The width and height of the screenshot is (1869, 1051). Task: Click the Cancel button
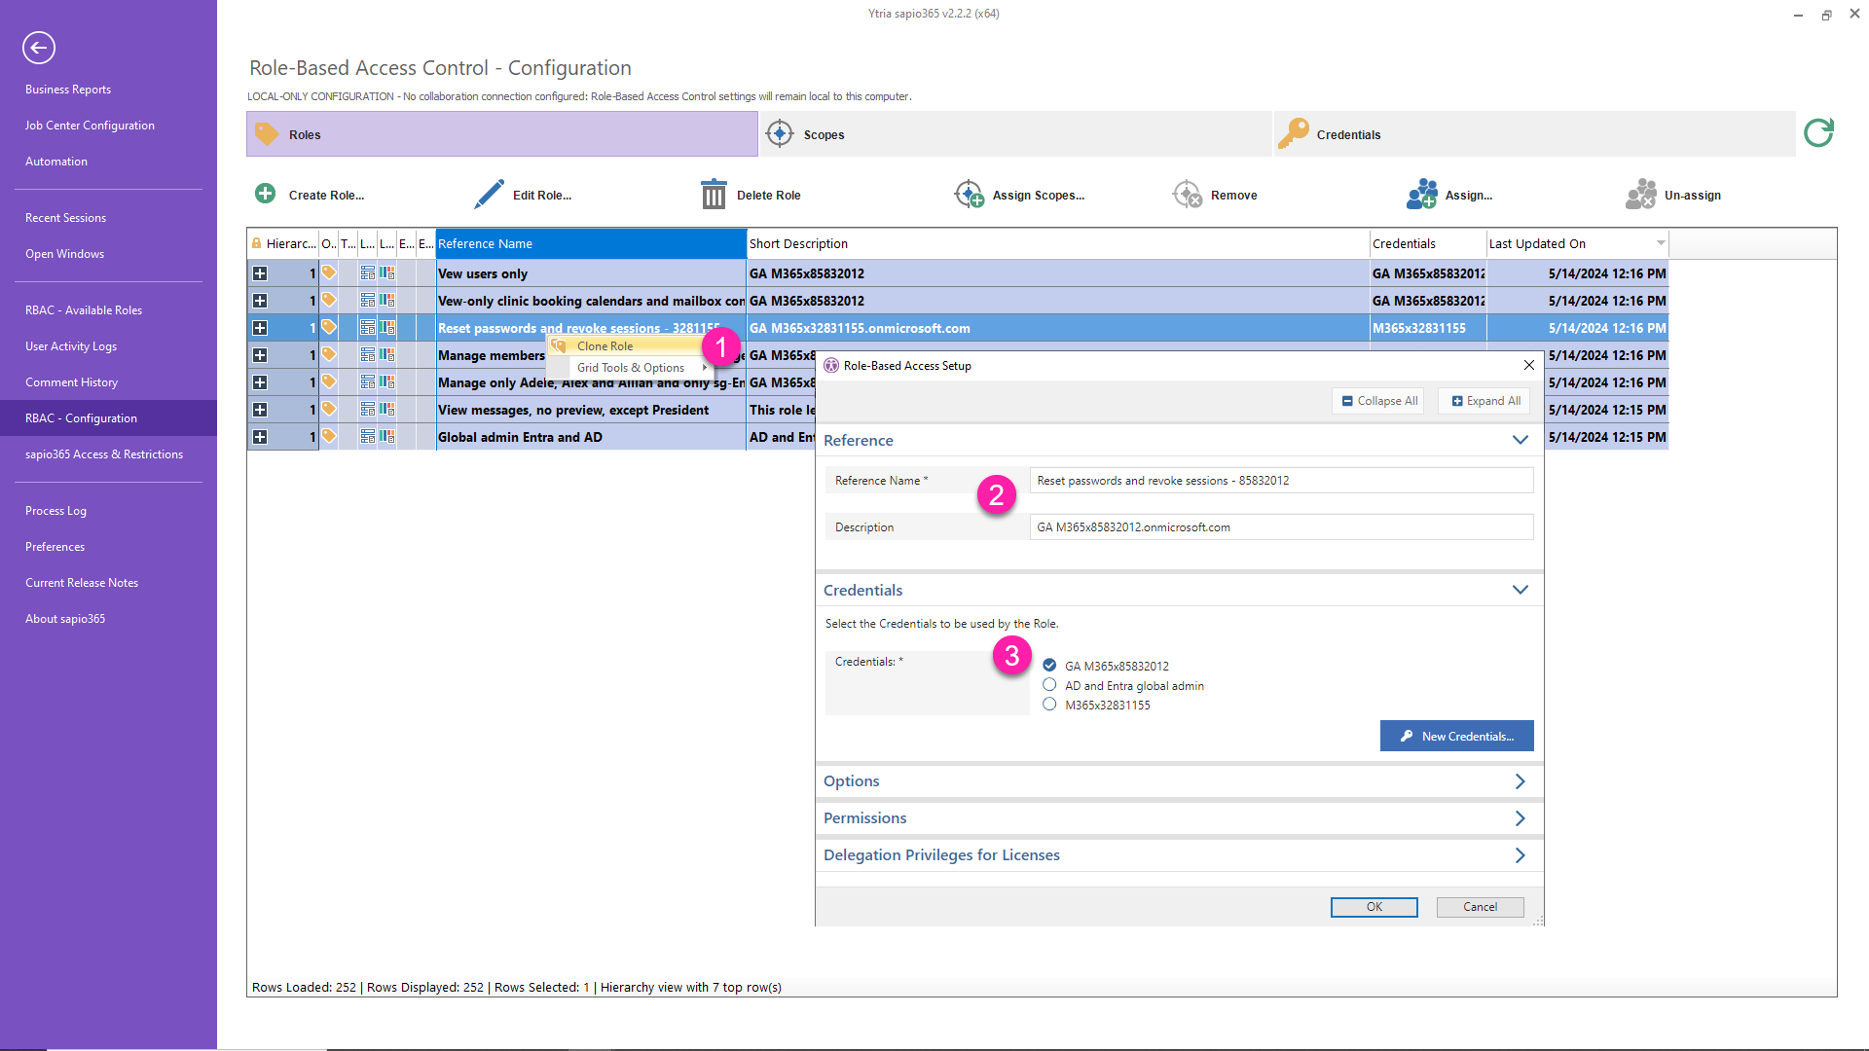click(1480, 906)
